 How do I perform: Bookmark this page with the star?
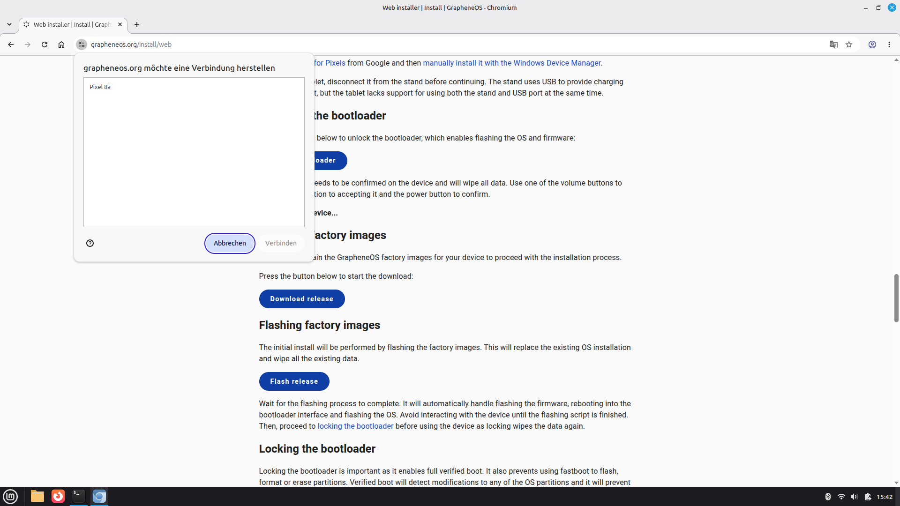(x=849, y=45)
